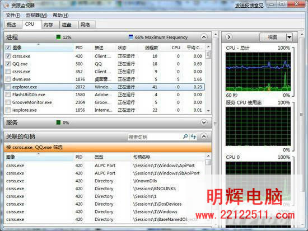Click handle \Sessions\BNOLINKS entry

click(154, 188)
